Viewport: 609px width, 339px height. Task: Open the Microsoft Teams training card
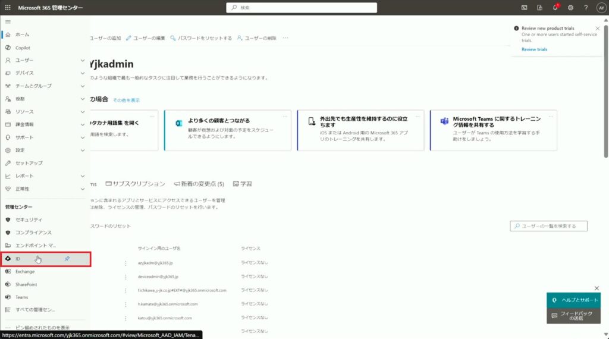494,130
